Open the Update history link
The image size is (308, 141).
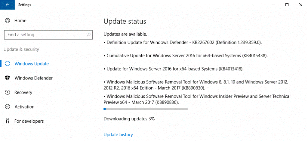(x=118, y=135)
